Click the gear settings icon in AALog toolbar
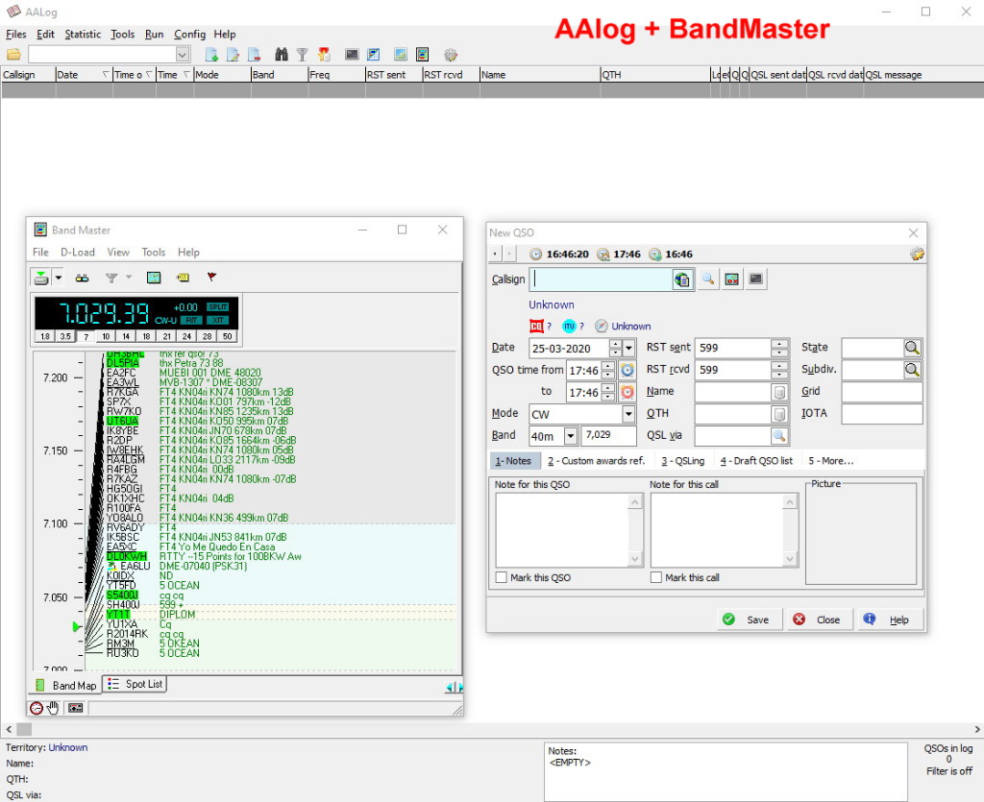The height and width of the screenshot is (802, 984). [x=450, y=55]
